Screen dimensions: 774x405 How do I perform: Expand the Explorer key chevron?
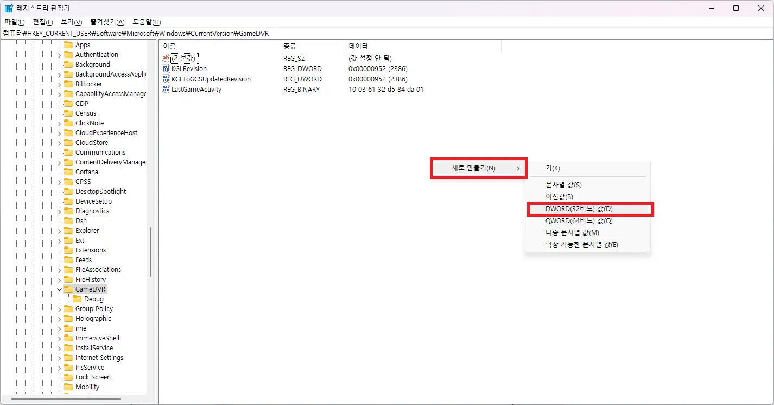click(x=59, y=231)
